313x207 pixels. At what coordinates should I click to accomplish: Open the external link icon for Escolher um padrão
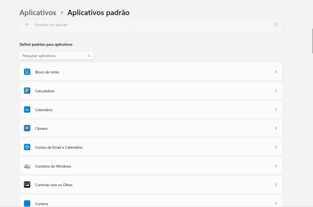[x=276, y=24]
